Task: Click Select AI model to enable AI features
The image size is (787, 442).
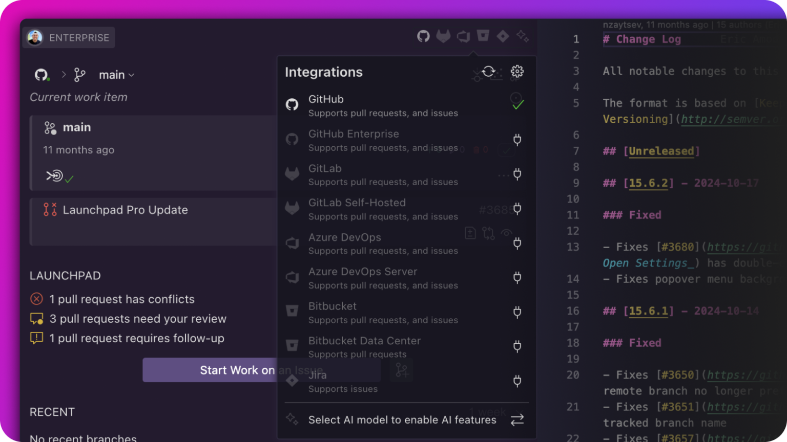Action: 402,419
